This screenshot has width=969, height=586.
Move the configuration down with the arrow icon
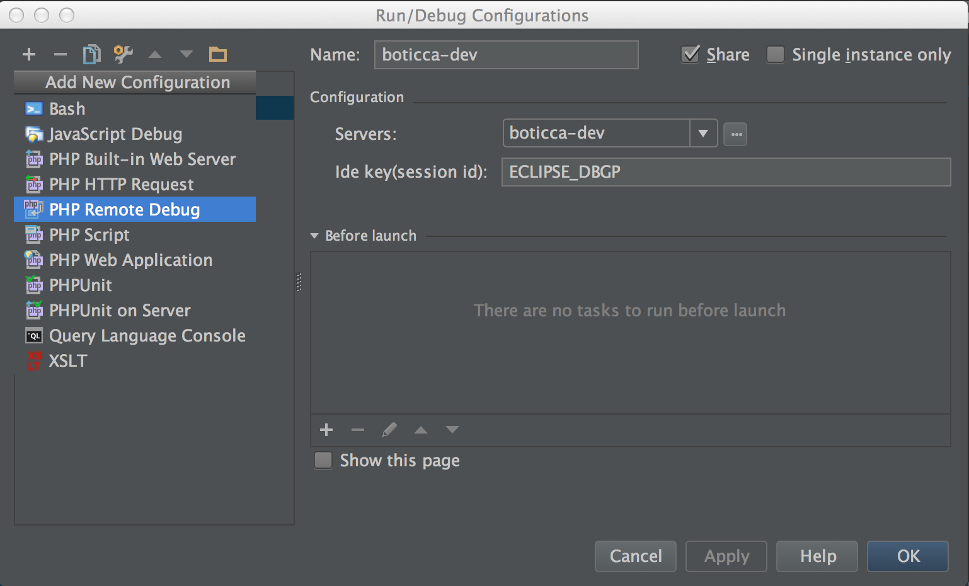[x=186, y=55]
